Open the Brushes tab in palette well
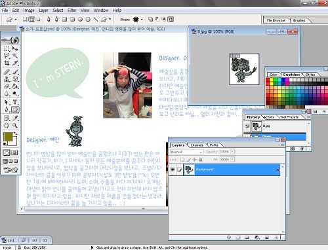This screenshot has height=250, width=328. click(299, 20)
